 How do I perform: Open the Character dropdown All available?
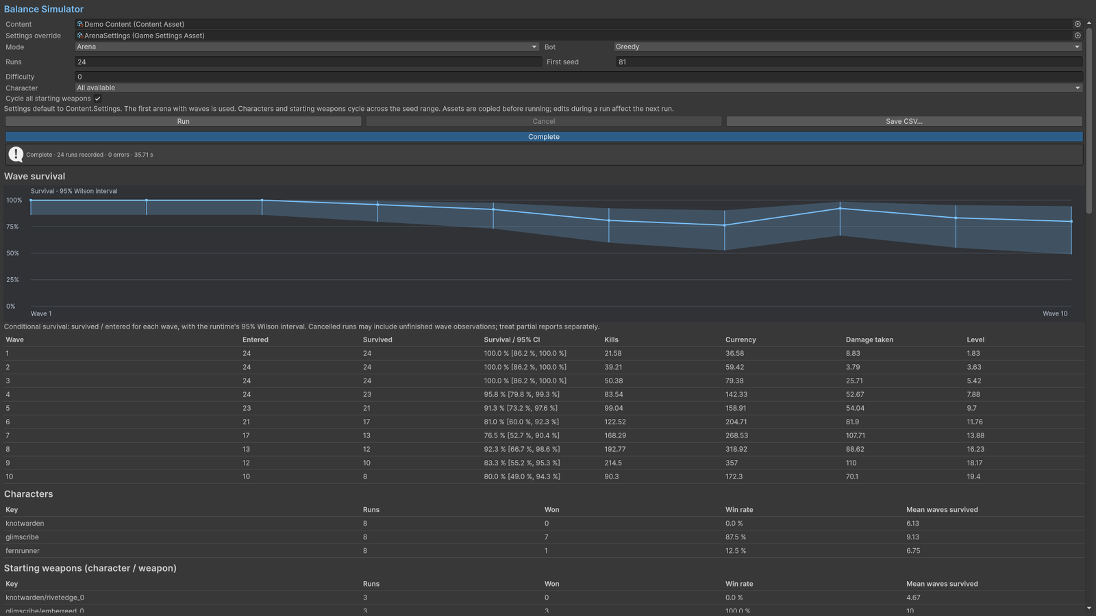tap(579, 88)
